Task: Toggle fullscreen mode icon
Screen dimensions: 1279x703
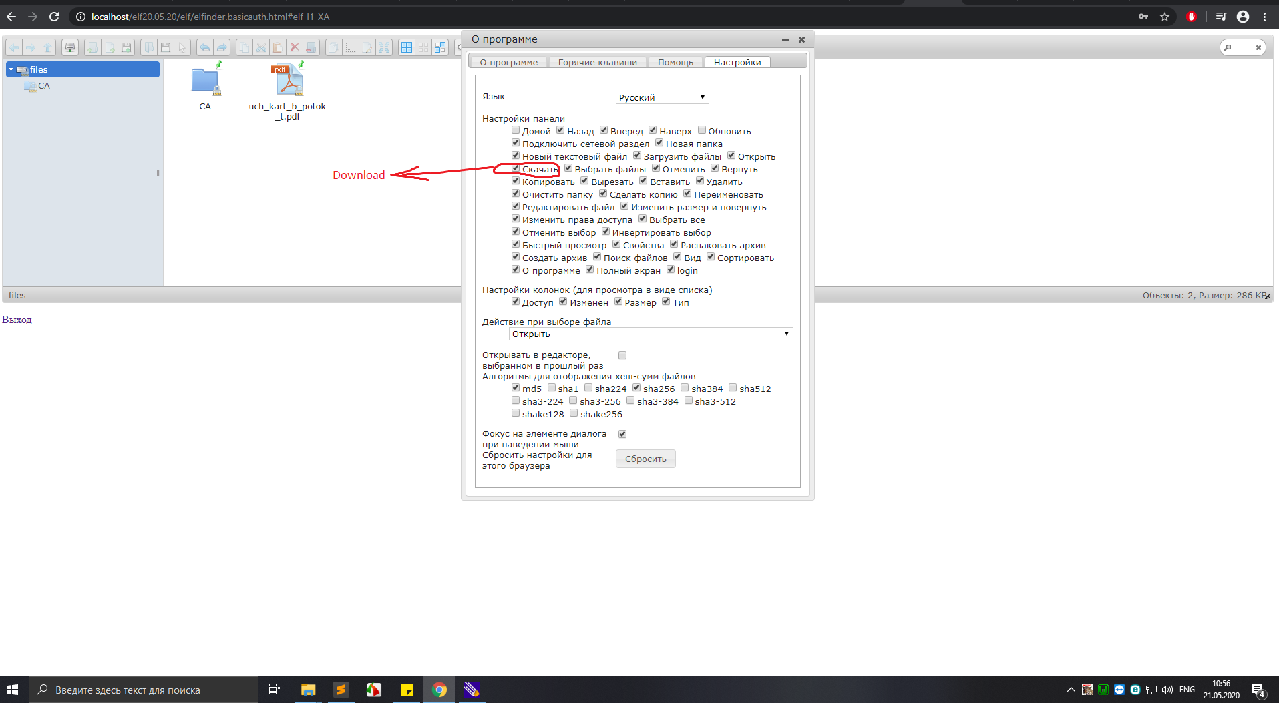Action: pos(384,47)
